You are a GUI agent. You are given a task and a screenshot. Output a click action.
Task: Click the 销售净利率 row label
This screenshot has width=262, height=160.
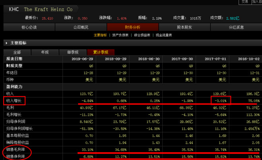point(16,156)
